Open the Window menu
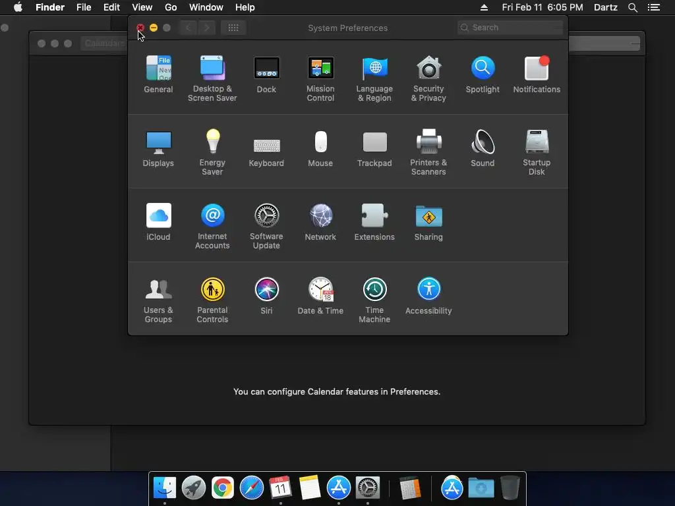675x506 pixels. (x=206, y=7)
